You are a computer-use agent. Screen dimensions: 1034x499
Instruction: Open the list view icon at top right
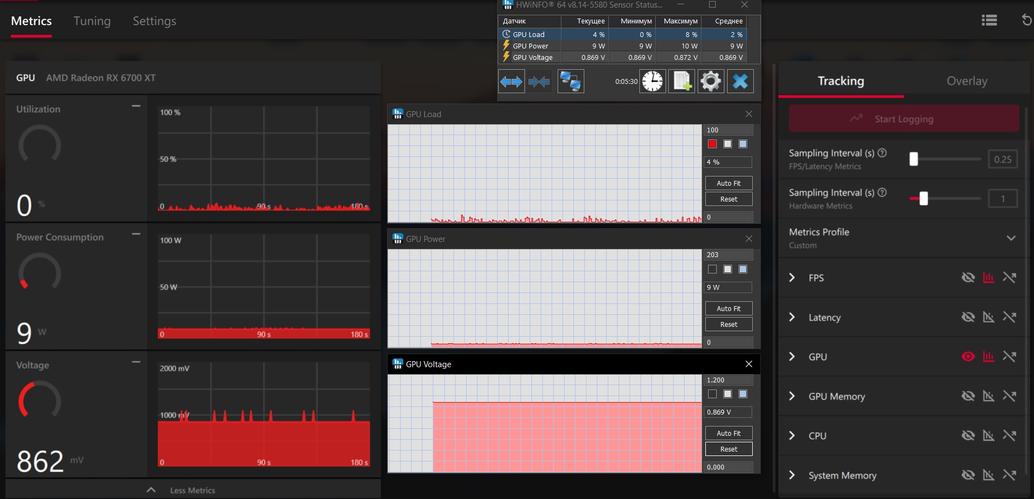989,20
